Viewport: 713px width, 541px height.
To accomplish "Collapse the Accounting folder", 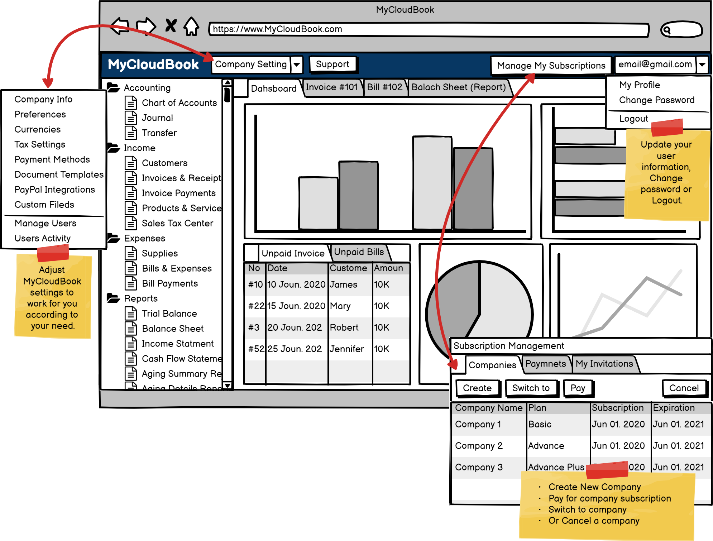I will click(113, 87).
